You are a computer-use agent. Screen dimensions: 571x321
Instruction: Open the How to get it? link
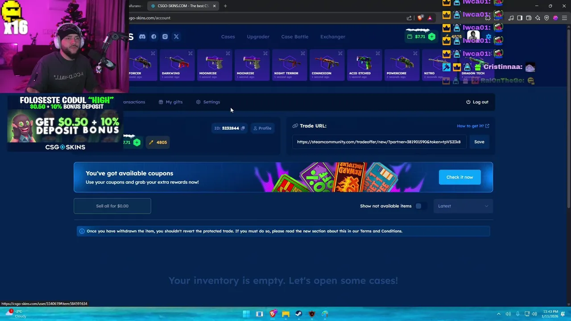pos(473,126)
